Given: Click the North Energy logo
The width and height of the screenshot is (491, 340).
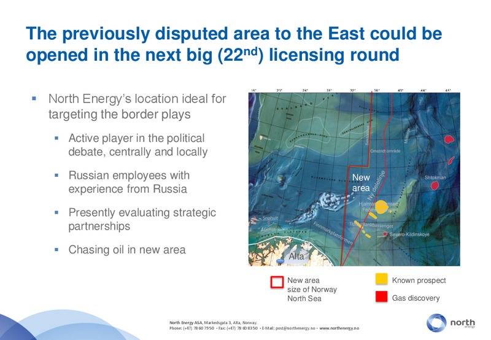Looking at the screenshot, I should [x=450, y=323].
